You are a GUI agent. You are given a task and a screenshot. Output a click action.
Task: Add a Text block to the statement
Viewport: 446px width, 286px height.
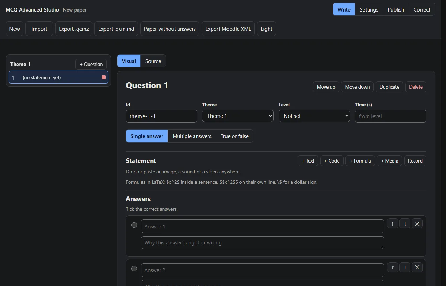[x=308, y=161]
